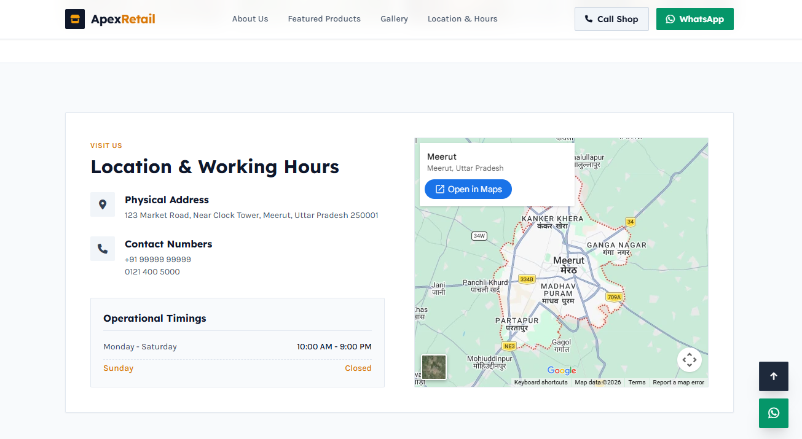Click the phone icon beside Contact Numbers

[x=103, y=249]
